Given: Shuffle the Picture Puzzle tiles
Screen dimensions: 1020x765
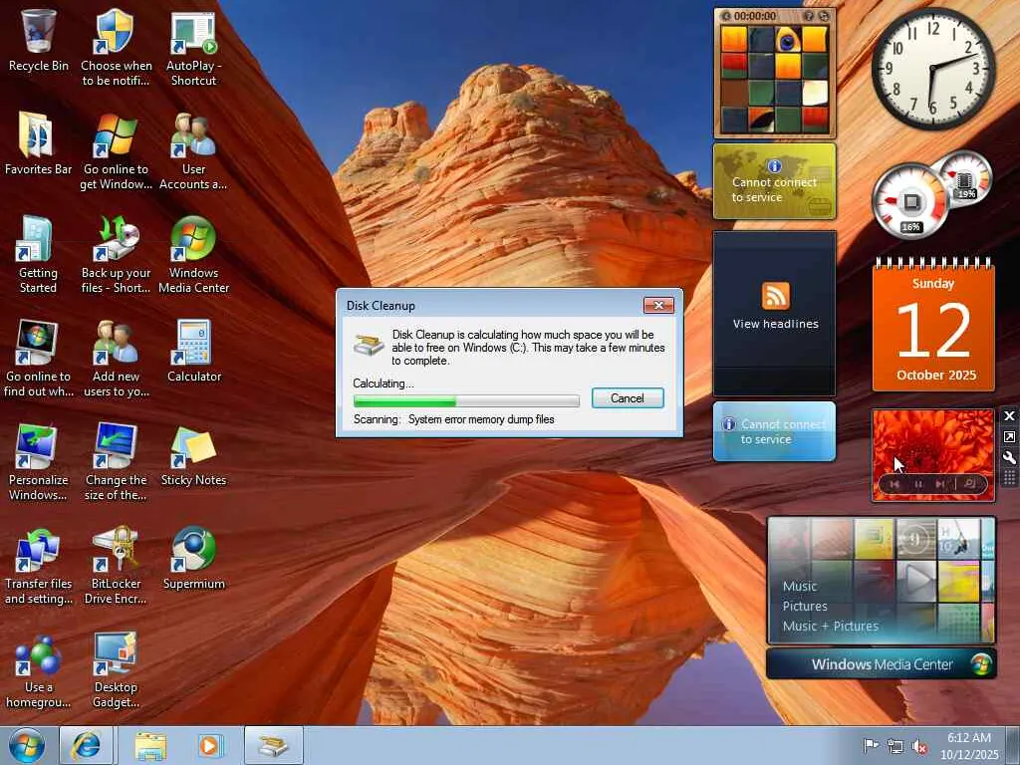Looking at the screenshot, I should click(824, 16).
